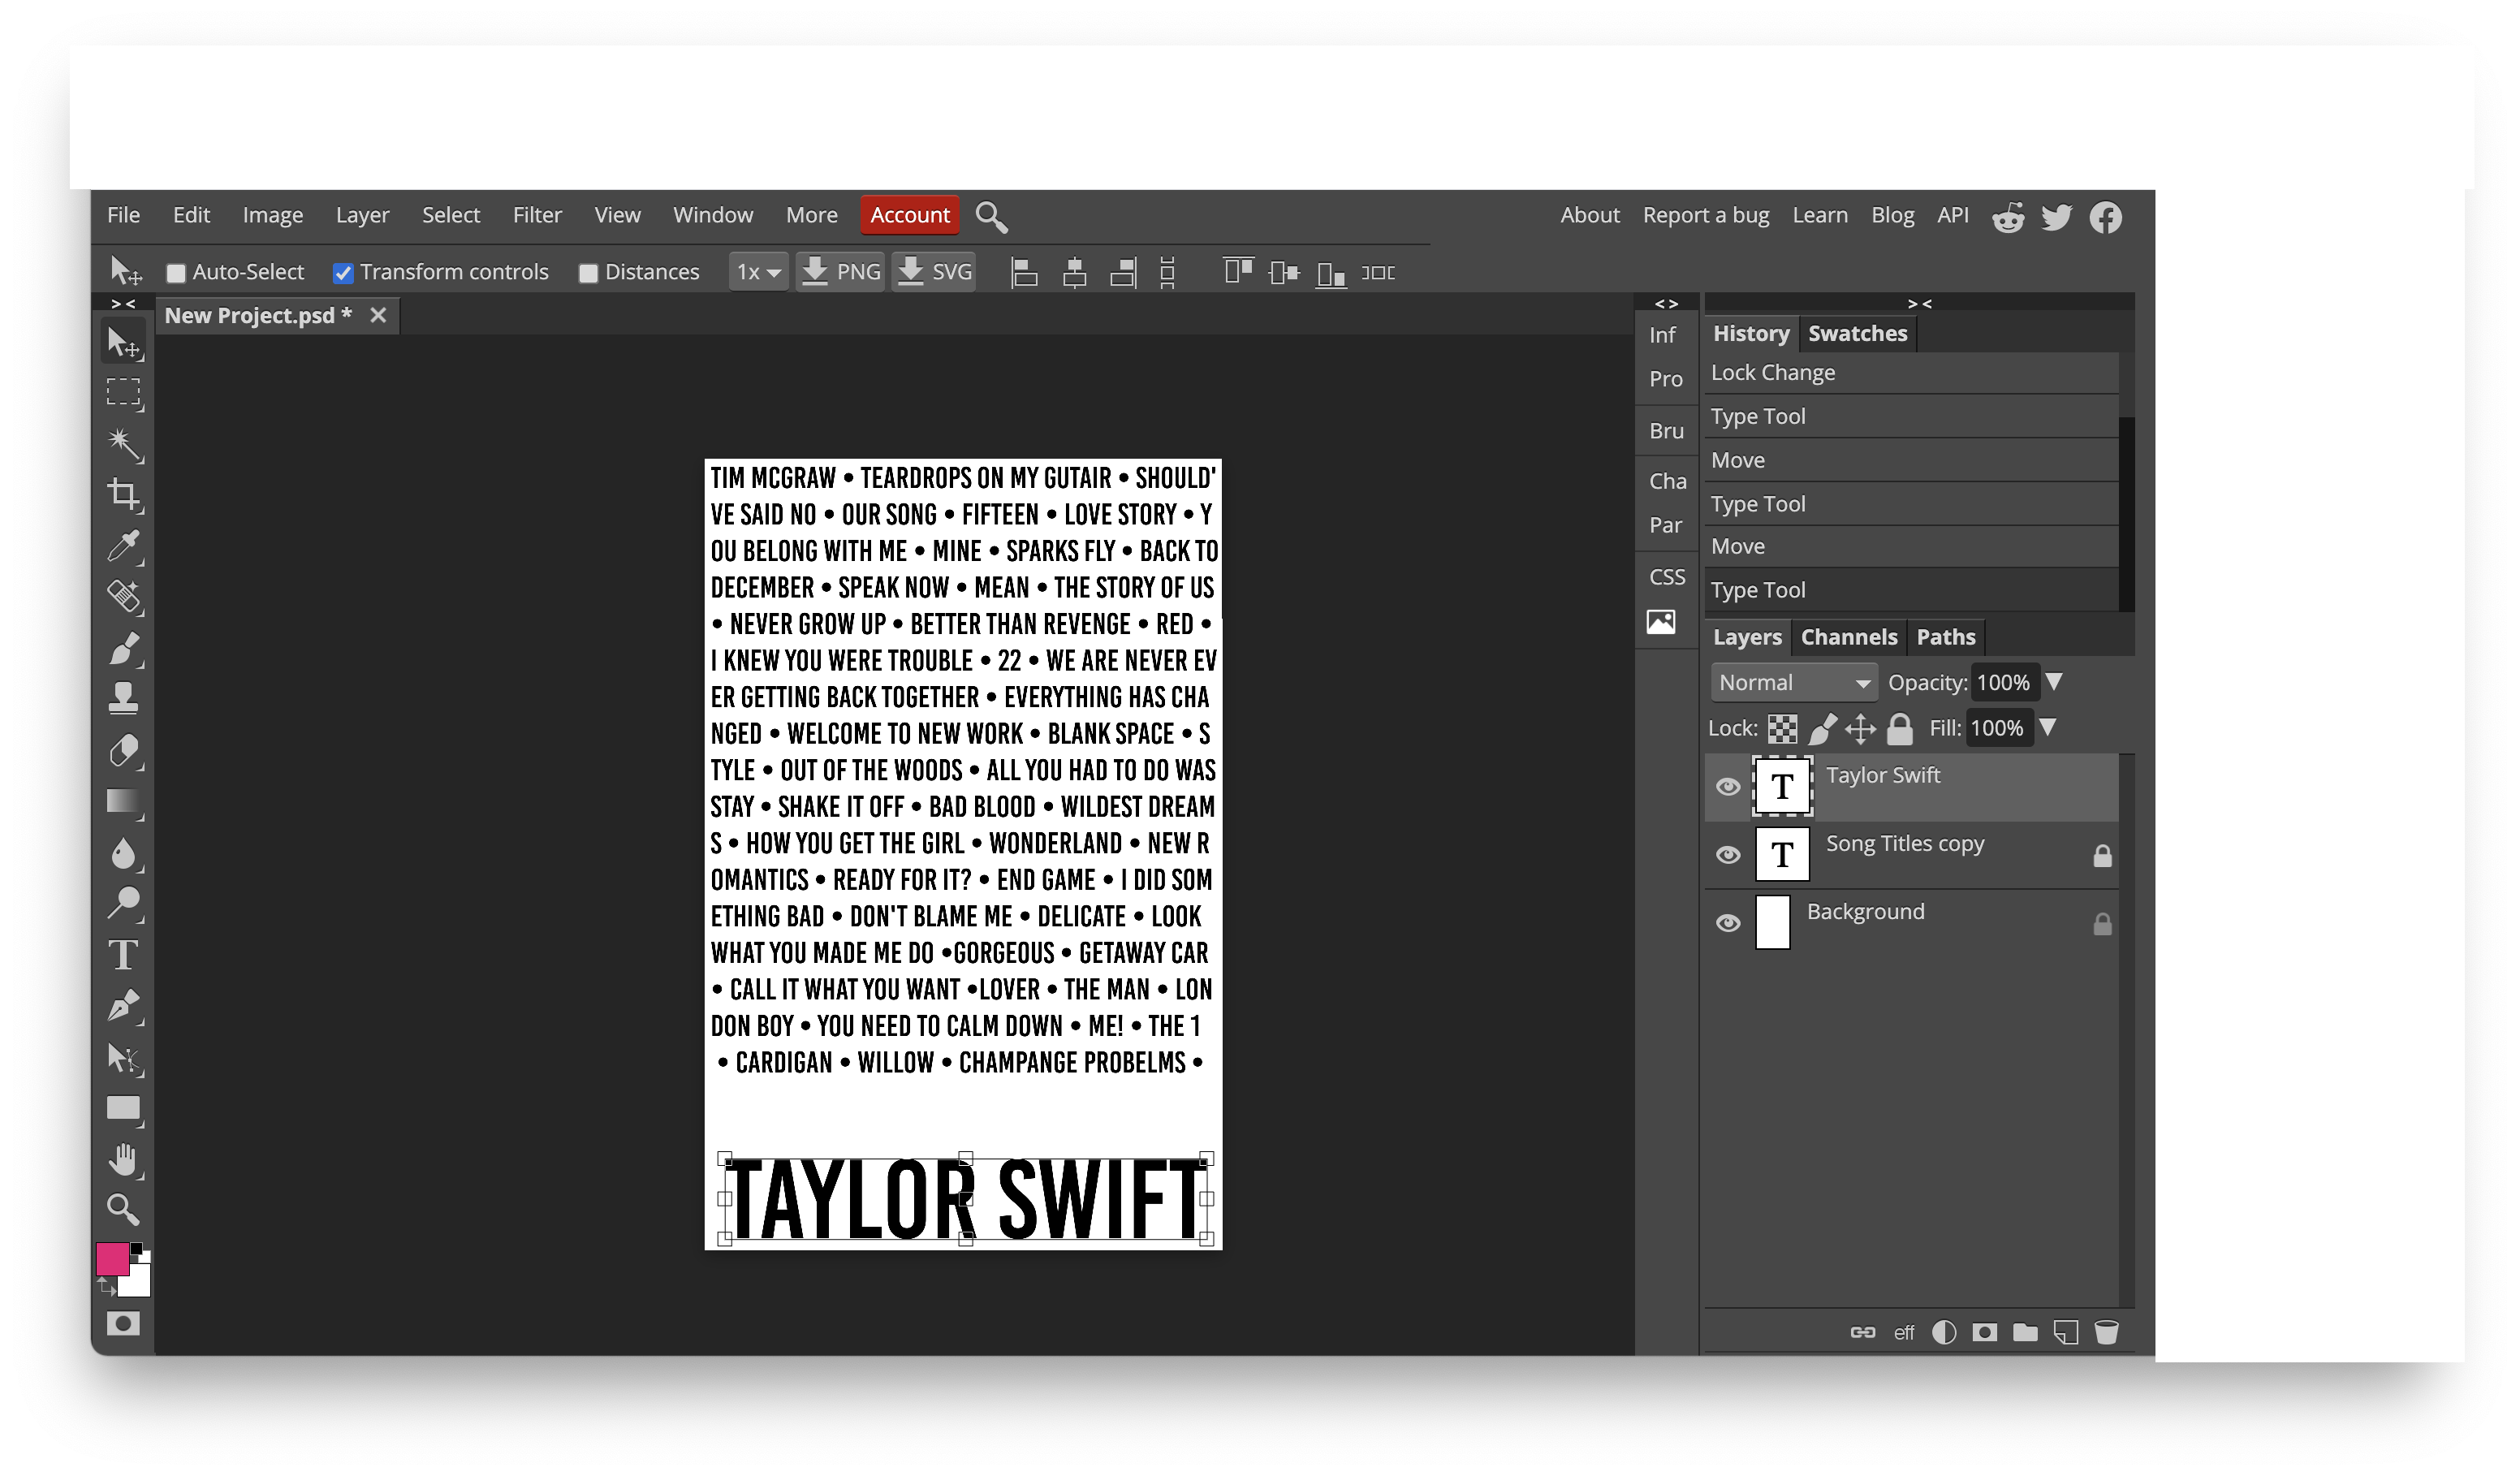Select the Dodge tool
2520x1476 pixels.
[124, 904]
